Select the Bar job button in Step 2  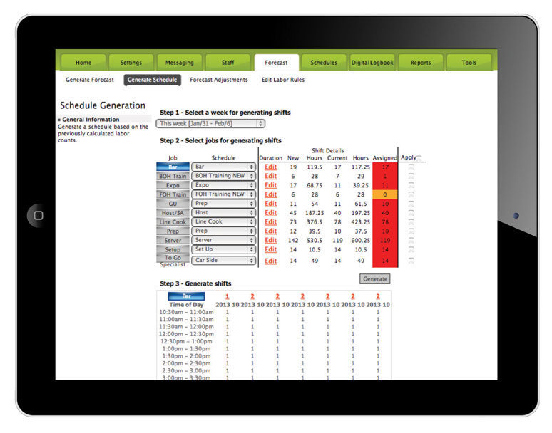click(x=173, y=167)
